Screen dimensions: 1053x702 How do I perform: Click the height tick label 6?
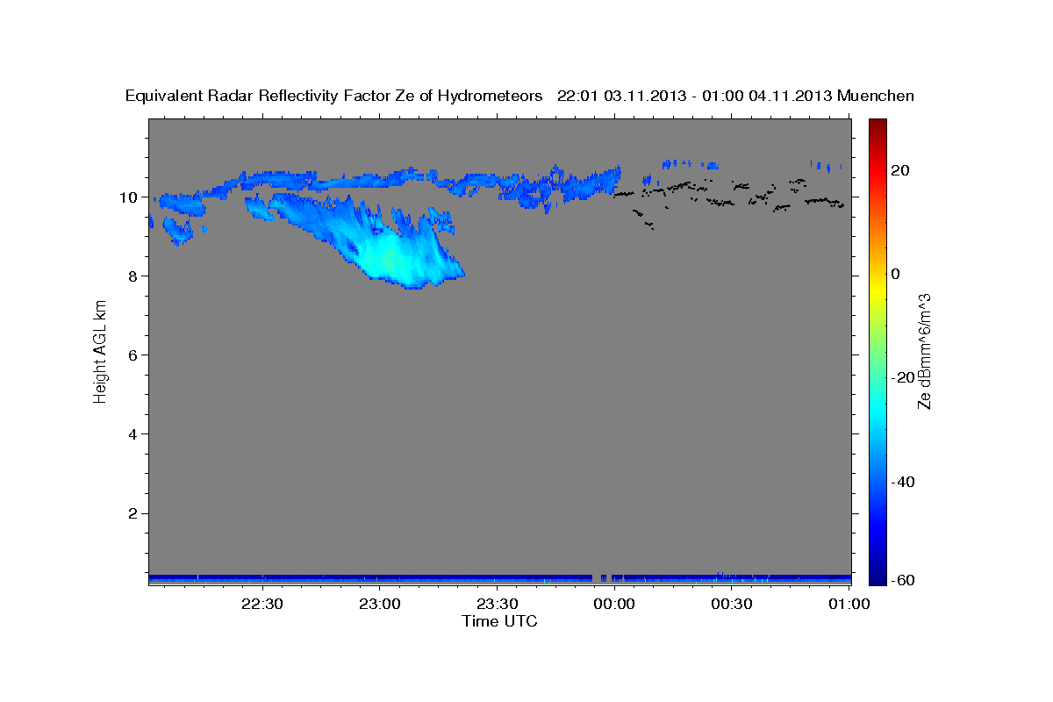click(134, 355)
